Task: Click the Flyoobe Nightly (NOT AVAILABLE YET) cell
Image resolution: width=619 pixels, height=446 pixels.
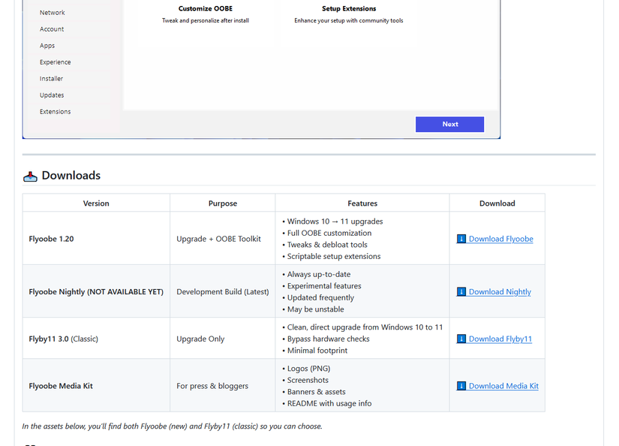Action: (96, 292)
